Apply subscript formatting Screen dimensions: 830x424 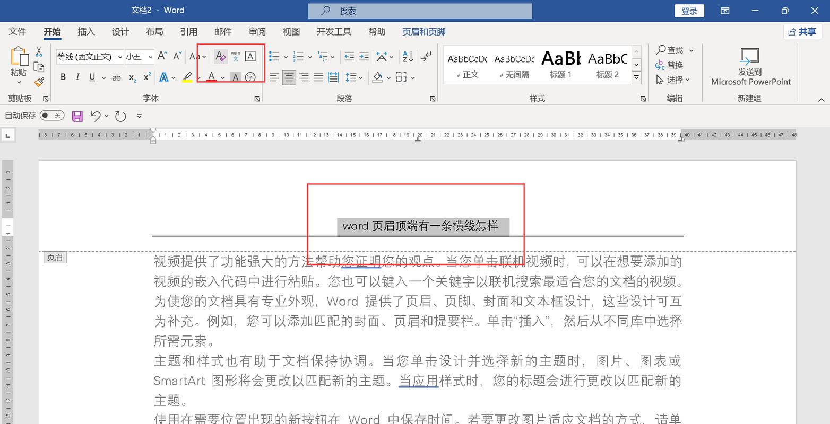pyautogui.click(x=133, y=77)
